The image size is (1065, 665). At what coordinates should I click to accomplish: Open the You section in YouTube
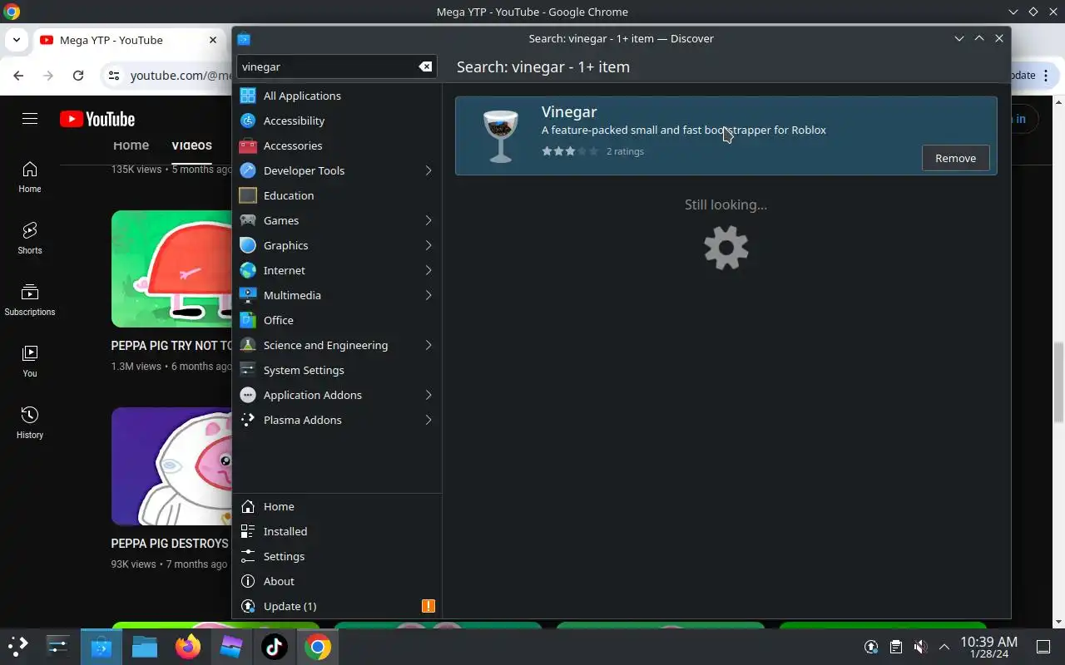[30, 361]
